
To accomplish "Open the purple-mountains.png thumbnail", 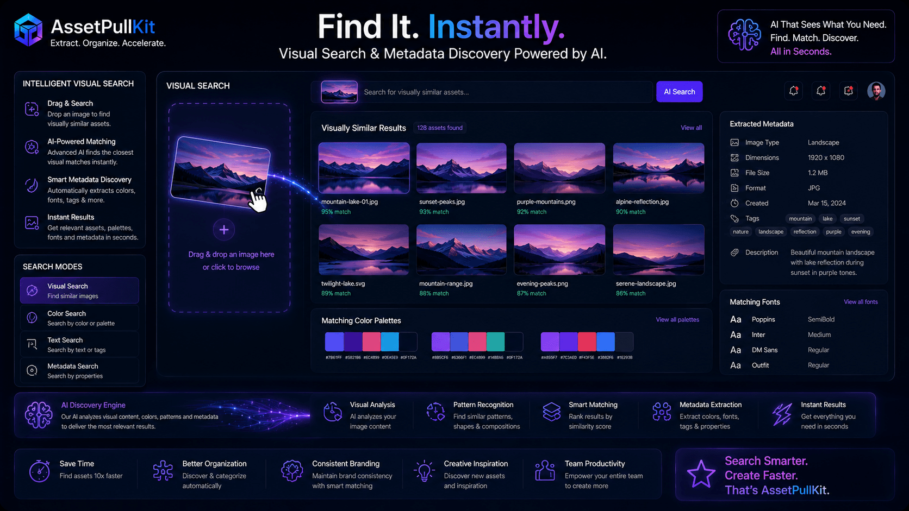I will point(559,168).
